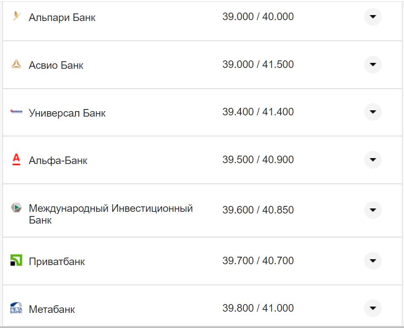
Task: Click the rate 39.000 / 41.500 for Асвио
Action: 259,64
